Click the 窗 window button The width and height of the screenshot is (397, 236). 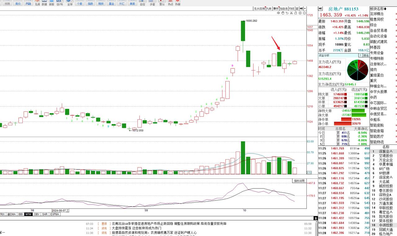click(x=297, y=9)
